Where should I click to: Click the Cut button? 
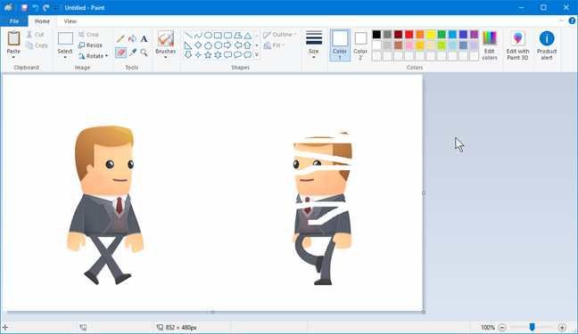[35, 34]
